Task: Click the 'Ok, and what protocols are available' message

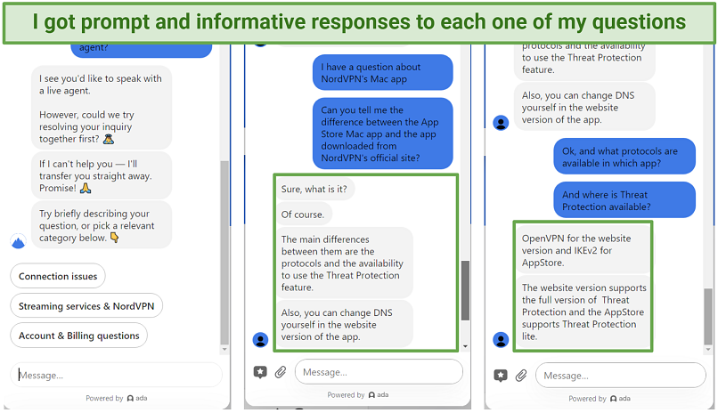Action: [624, 157]
